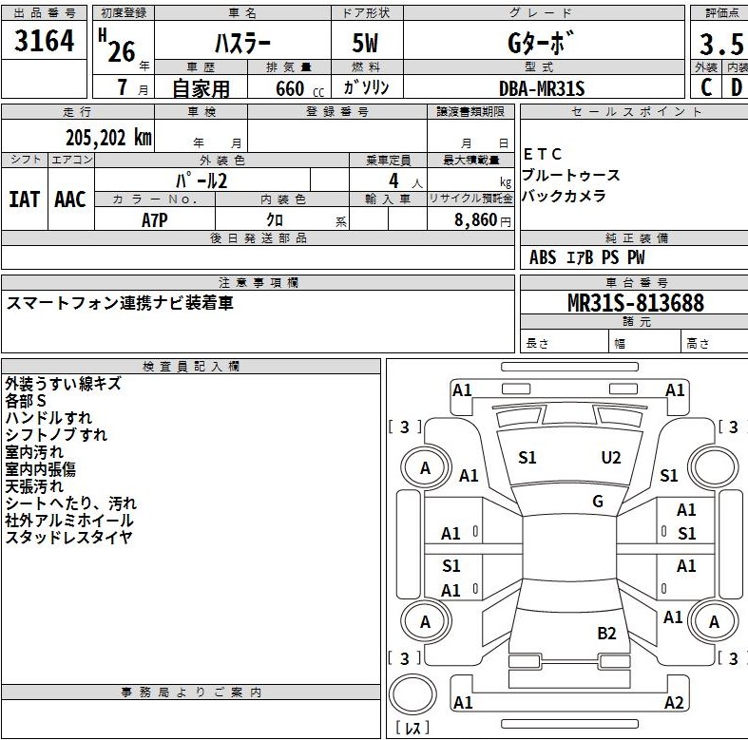Image resolution: width=748 pixels, height=740 pixels.
Task: Select the 後日発送部品 header
Action: (259, 237)
